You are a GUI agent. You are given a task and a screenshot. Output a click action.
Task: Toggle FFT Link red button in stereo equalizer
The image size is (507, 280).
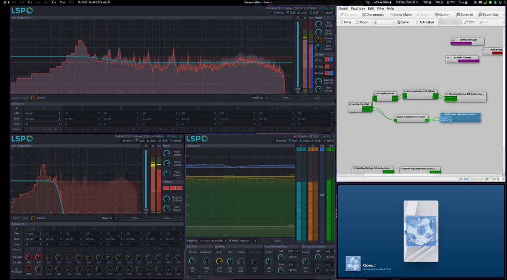[x=326, y=73]
